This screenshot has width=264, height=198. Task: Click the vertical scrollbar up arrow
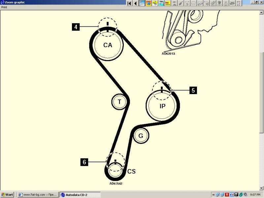pyautogui.click(x=261, y=12)
